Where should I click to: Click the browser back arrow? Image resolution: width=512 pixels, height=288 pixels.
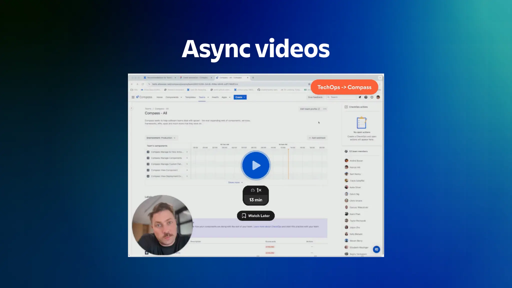(x=132, y=84)
